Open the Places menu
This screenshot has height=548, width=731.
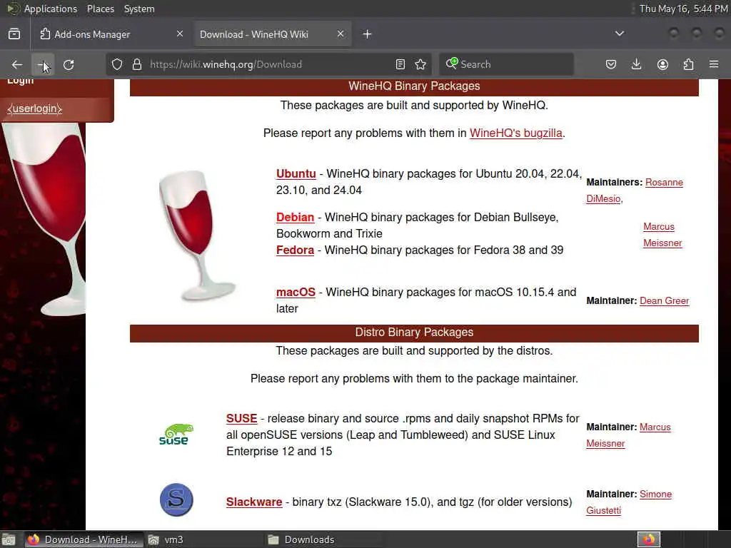point(100,9)
